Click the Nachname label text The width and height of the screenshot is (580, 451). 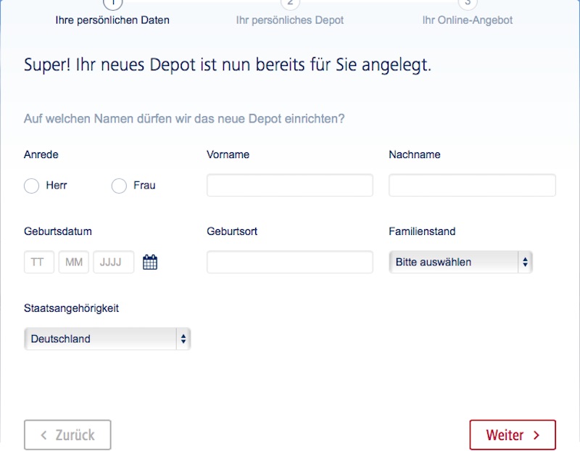414,154
